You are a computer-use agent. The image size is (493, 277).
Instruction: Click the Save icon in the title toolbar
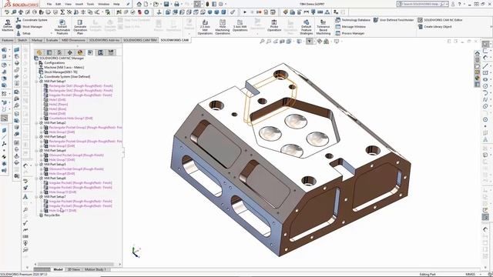click(166, 4)
